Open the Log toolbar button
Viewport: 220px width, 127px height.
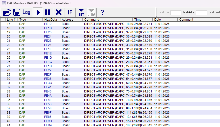click(26, 12)
